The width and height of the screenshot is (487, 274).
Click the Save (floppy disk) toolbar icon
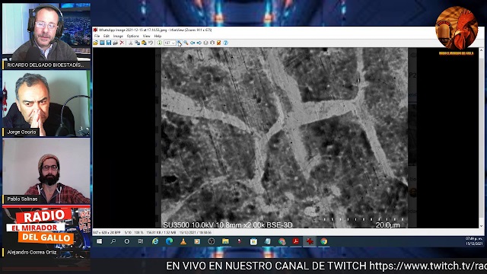pos(109,43)
